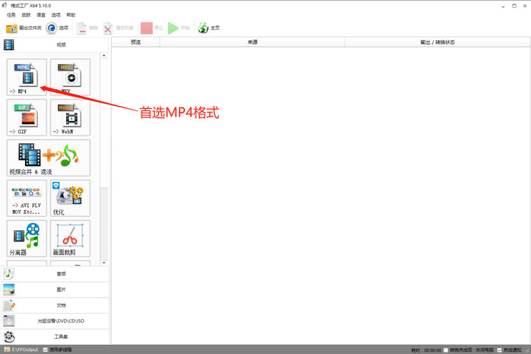Open the 帮助 menu
531x354 pixels.
coord(71,15)
